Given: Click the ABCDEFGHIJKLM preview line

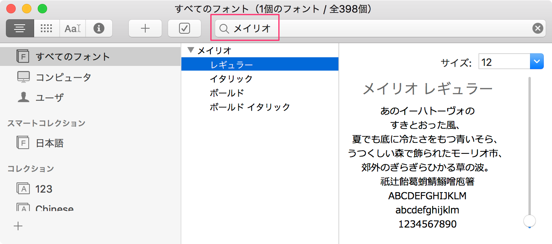Looking at the screenshot, I should click(x=428, y=196).
